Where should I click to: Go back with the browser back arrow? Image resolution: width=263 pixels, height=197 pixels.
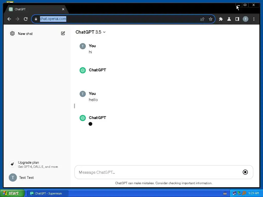[x=9, y=19]
